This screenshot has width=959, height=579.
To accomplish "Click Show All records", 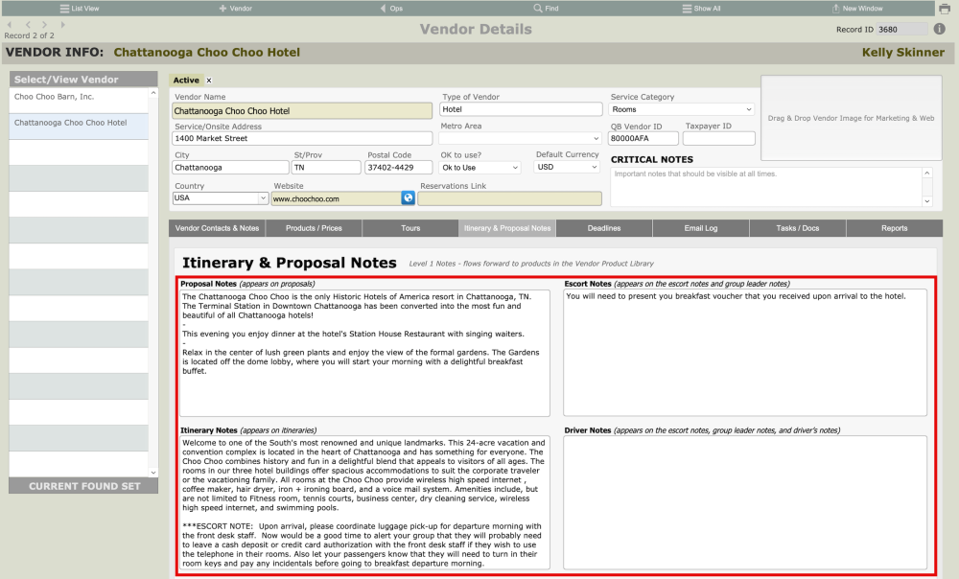I will (x=702, y=9).
